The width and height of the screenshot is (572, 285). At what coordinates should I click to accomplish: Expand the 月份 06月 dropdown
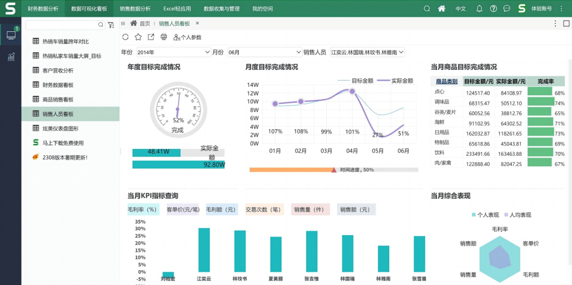tap(265, 52)
